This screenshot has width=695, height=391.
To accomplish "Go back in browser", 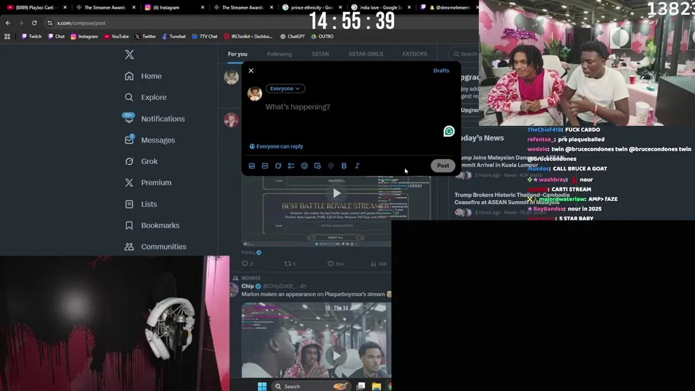I will pyautogui.click(x=8, y=23).
